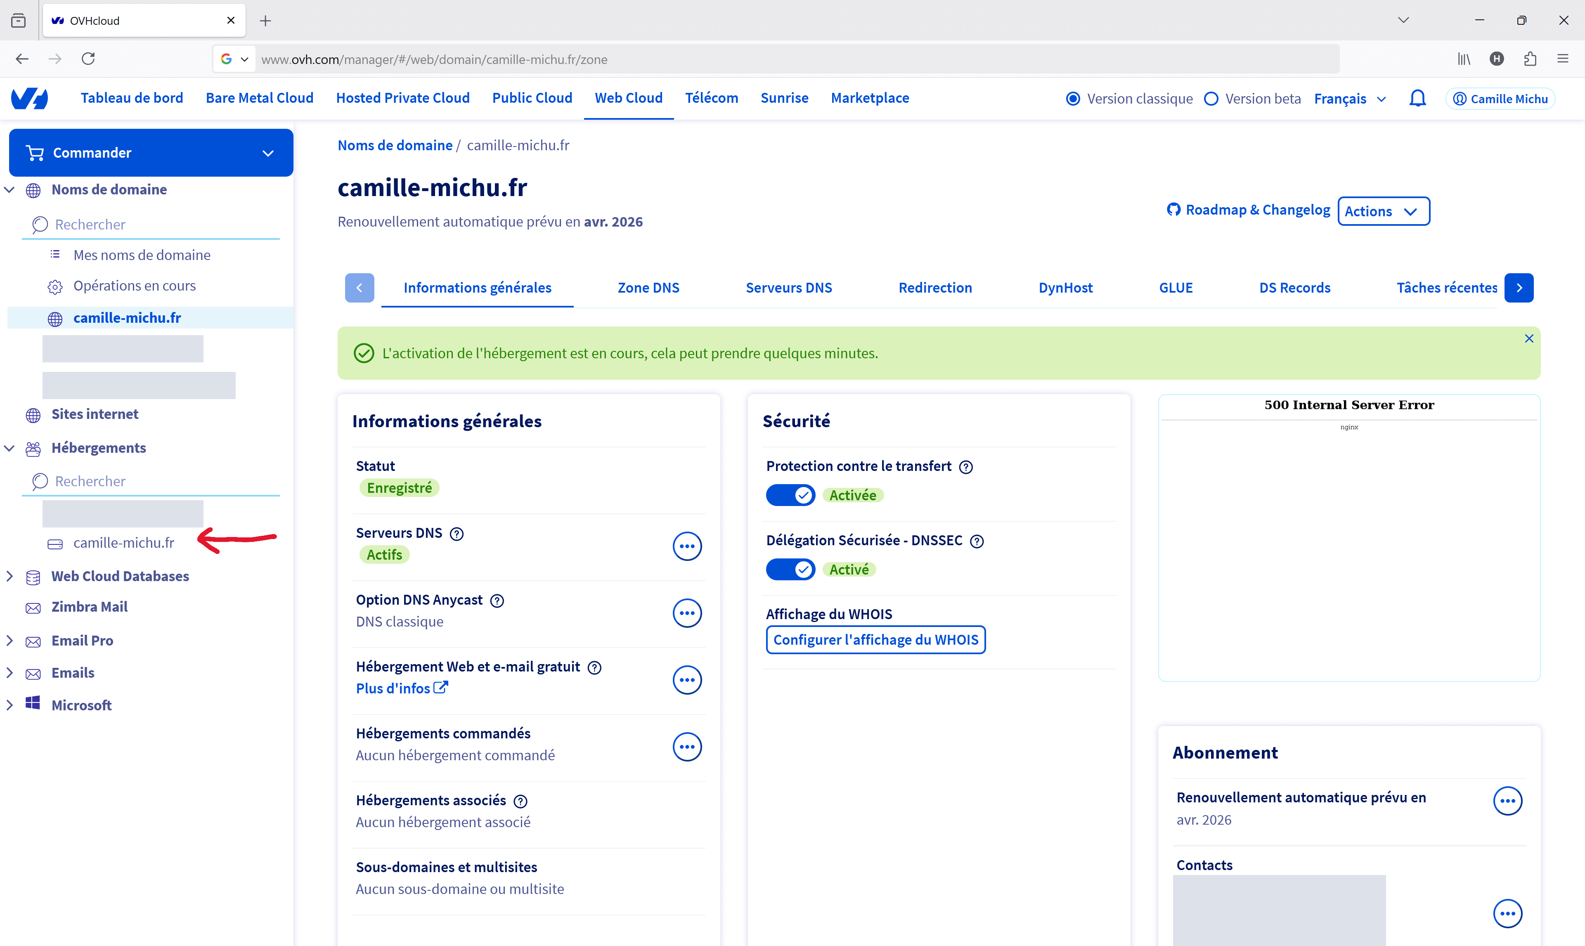
Task: Open the Serveurs DNS help tooltip icon
Action: click(x=457, y=534)
